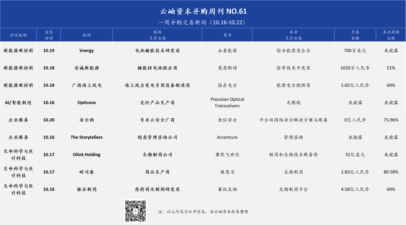Click the '1.65亿人民币' amount
This screenshot has height=225, width=406.
click(355, 85)
